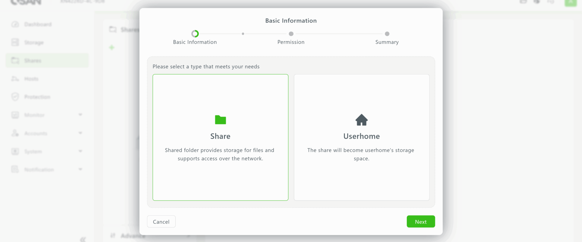
Task: Click the Basic Information step circle
Action: pos(195,34)
